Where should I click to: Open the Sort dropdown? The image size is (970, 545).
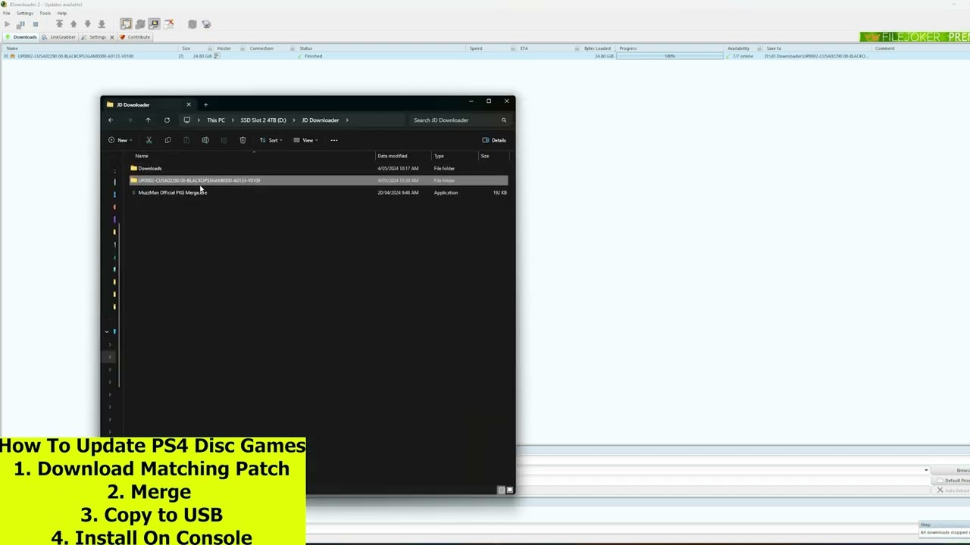point(271,140)
